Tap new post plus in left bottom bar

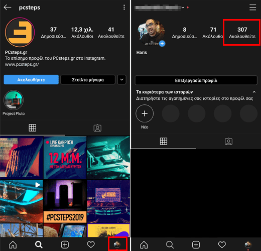pyautogui.click(x=65, y=245)
